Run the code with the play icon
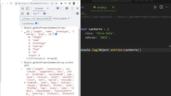 click(x=155, y=7)
